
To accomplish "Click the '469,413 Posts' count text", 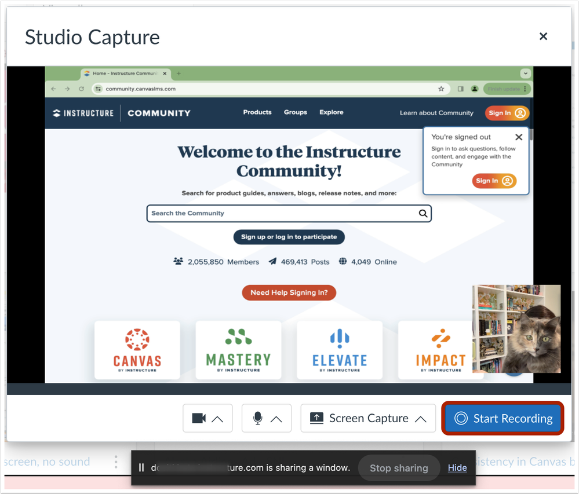I will [305, 262].
